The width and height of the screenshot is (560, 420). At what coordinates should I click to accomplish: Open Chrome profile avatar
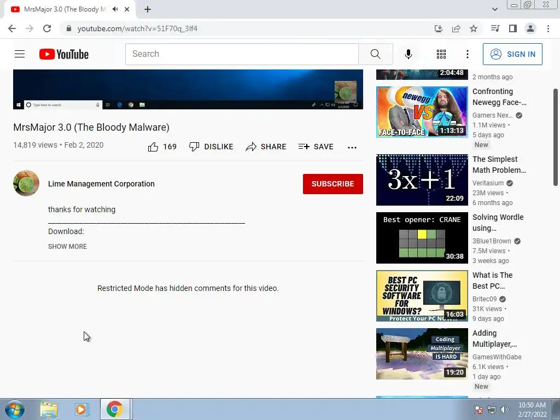(x=530, y=28)
